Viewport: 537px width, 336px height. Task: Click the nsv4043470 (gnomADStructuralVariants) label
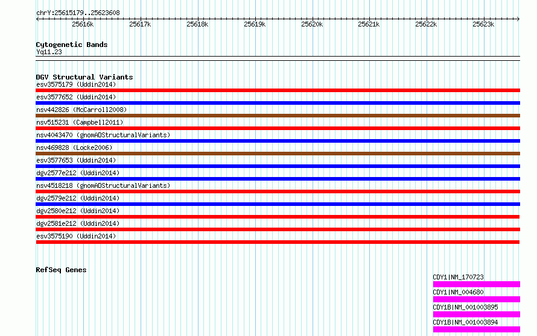(x=103, y=135)
